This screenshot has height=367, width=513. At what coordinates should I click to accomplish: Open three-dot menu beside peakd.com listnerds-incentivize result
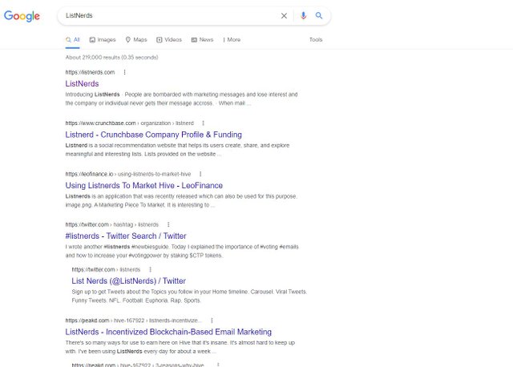pyautogui.click(x=212, y=321)
